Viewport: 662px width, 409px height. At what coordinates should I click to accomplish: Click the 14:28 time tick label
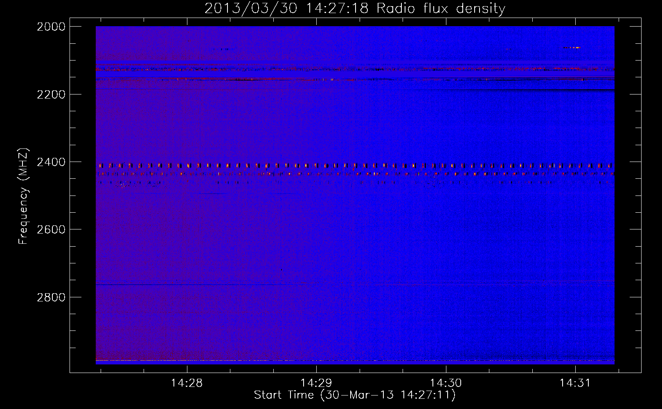[x=187, y=383]
